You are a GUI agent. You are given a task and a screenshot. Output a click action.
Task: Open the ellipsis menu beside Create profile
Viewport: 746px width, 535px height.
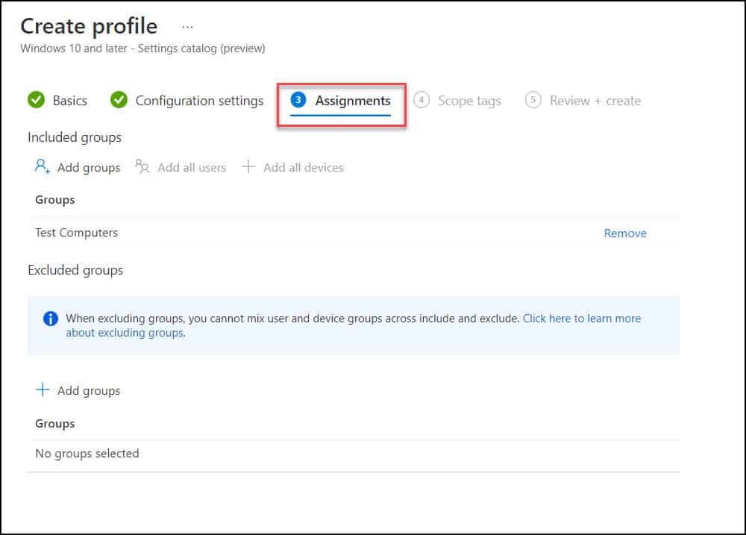pyautogui.click(x=187, y=27)
